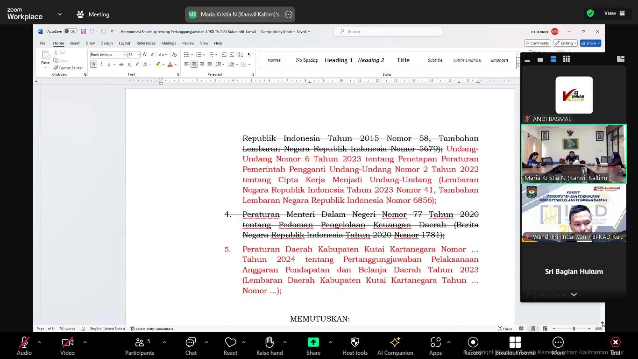Open font color red swatch
638x359 pixels.
(x=170, y=64)
